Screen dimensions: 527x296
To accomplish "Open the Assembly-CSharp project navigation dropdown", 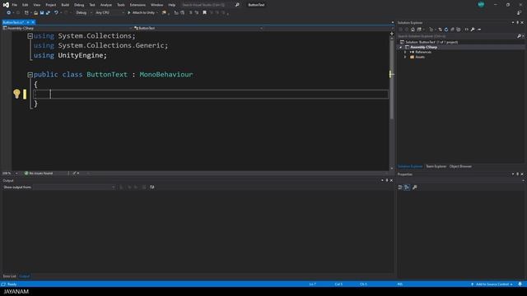I will tap(68, 28).
